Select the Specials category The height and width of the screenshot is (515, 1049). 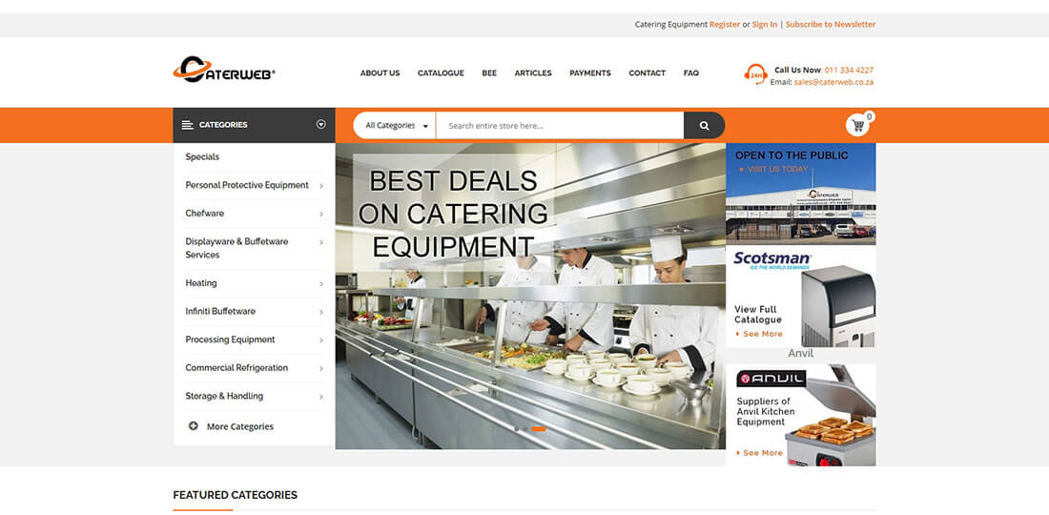pos(202,156)
